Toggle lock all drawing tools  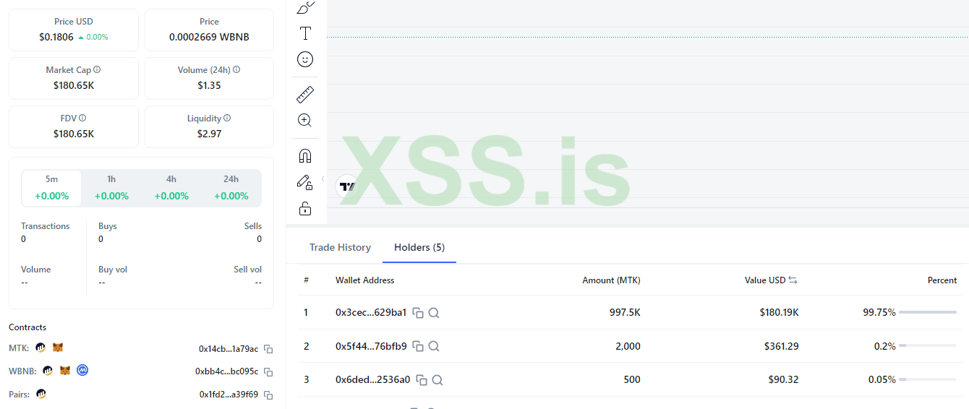(305, 209)
